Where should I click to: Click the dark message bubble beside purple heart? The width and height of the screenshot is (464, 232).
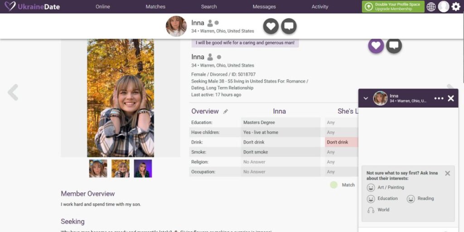coord(394,46)
